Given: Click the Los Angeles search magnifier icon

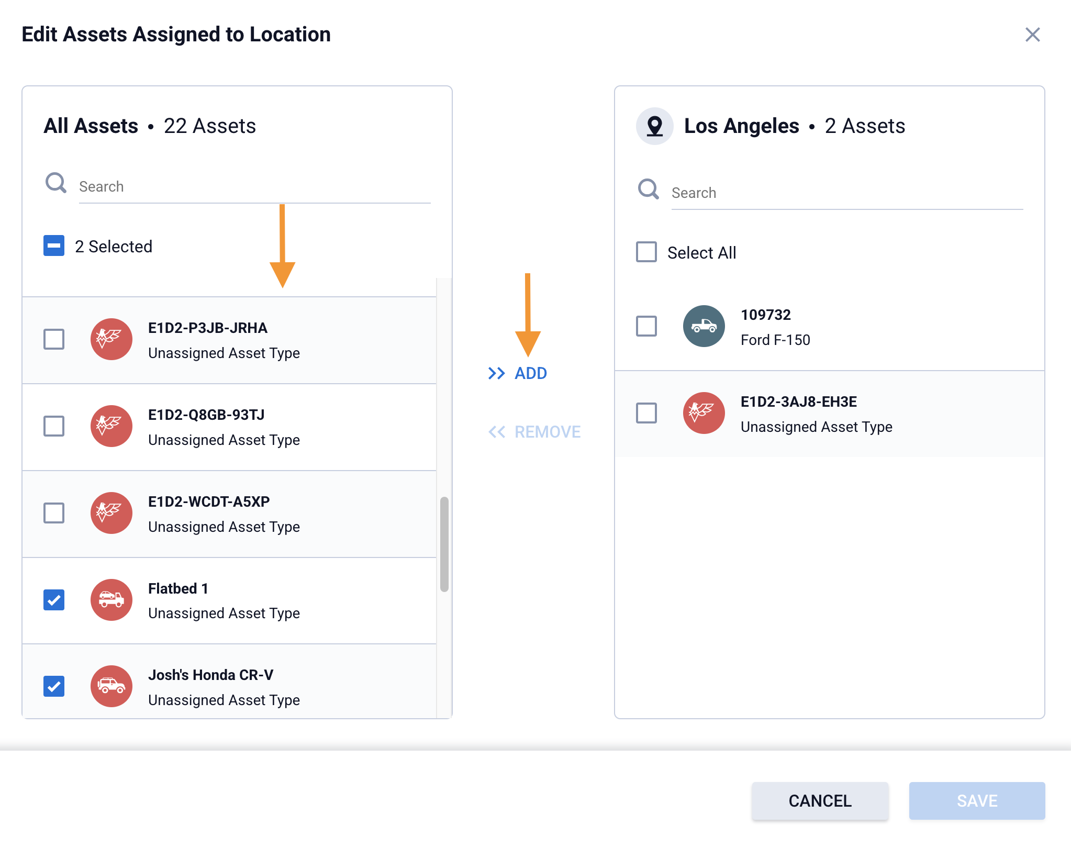Looking at the screenshot, I should 648,189.
